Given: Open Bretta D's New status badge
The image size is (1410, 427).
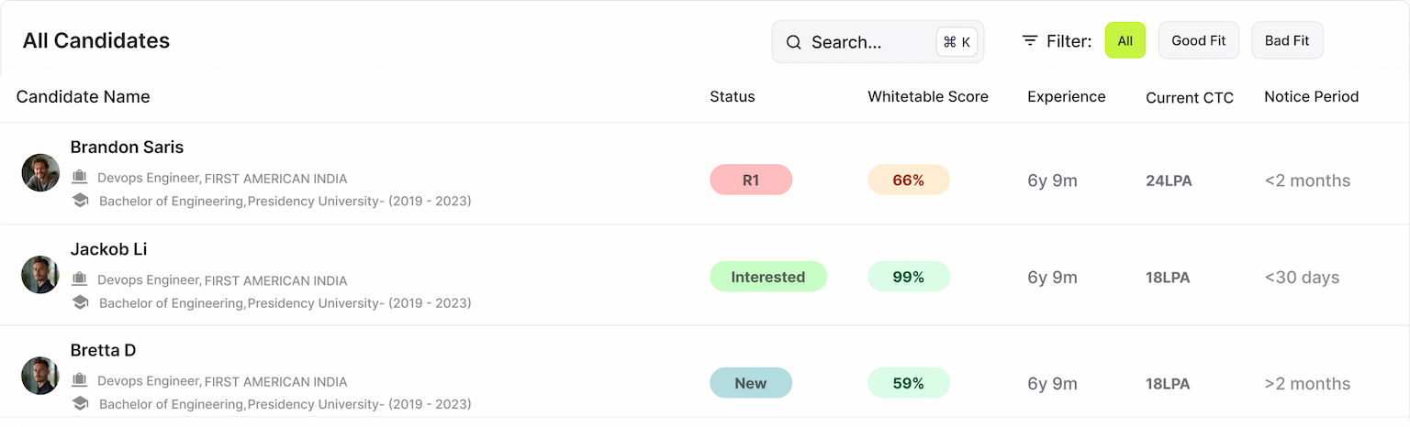Looking at the screenshot, I should click(751, 383).
